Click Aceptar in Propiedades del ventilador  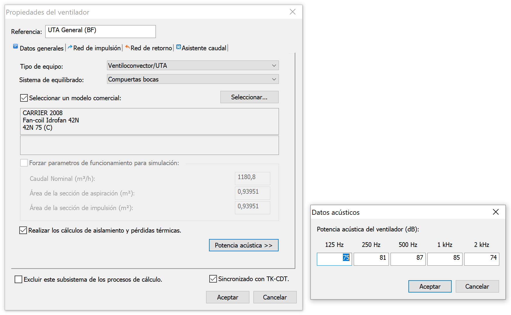[x=228, y=297]
